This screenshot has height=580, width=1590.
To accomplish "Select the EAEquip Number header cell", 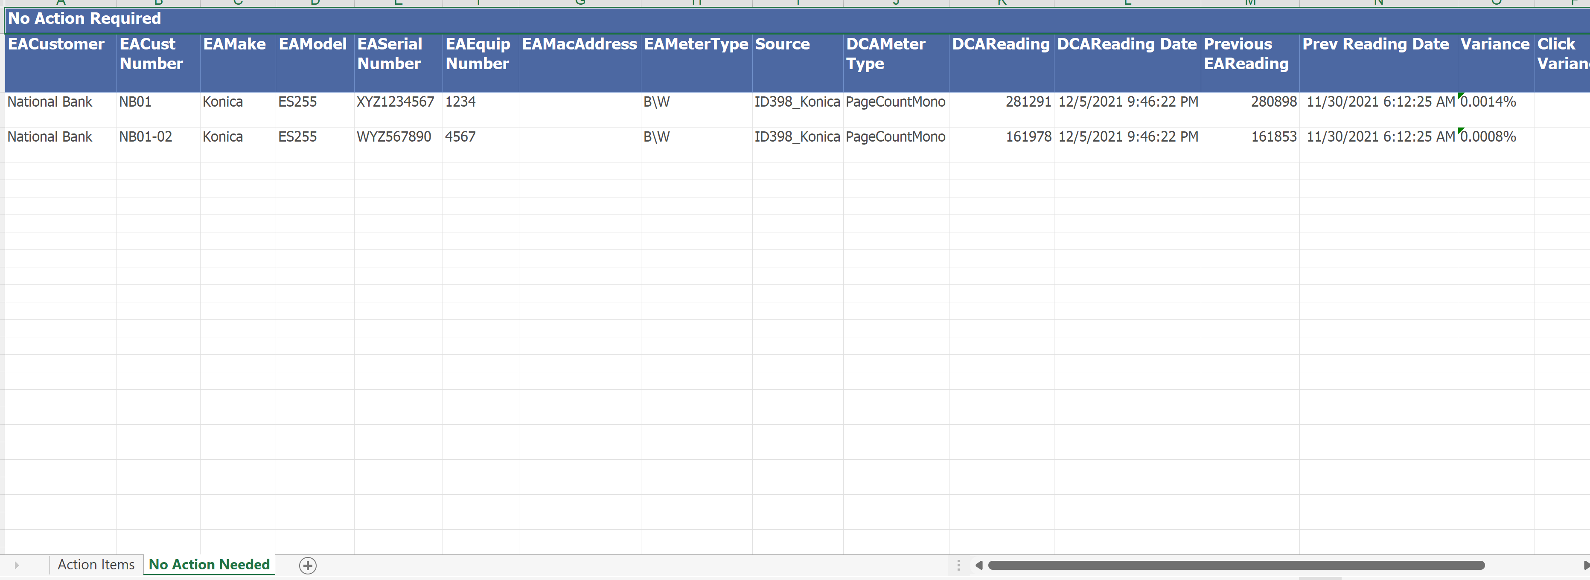I will (480, 63).
